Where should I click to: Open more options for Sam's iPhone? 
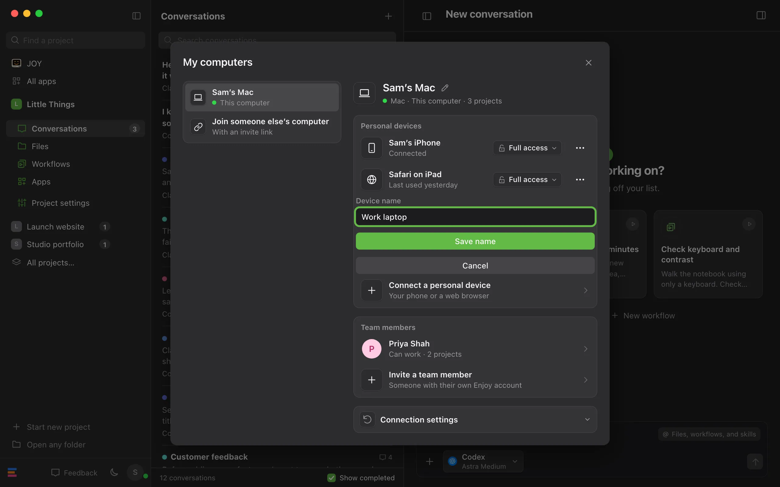pos(580,148)
